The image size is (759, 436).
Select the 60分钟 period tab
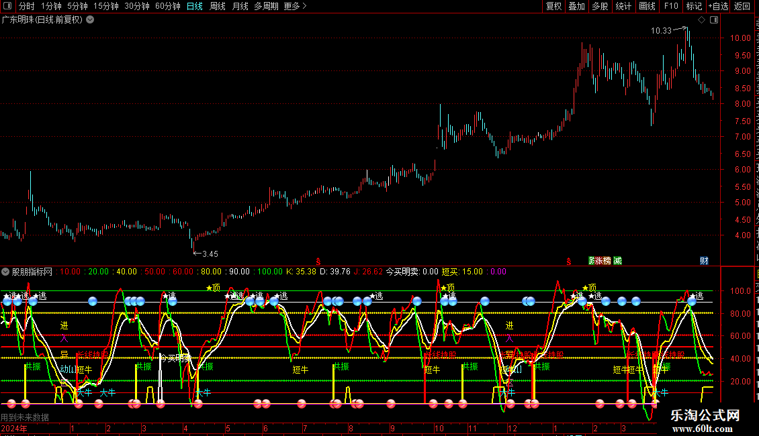(x=168, y=6)
